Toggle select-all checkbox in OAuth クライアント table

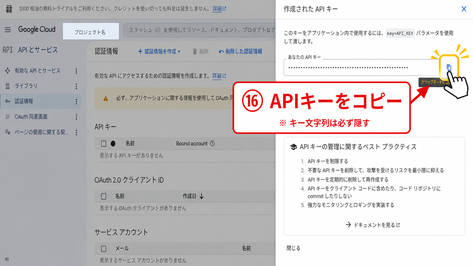tap(104, 196)
